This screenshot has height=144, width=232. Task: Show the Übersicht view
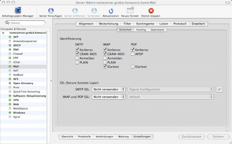click(x=67, y=137)
